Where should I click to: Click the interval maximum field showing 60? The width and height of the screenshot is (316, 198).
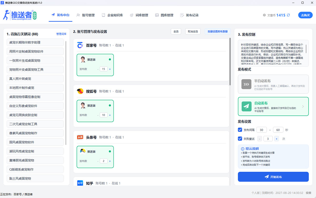(x=278, y=130)
